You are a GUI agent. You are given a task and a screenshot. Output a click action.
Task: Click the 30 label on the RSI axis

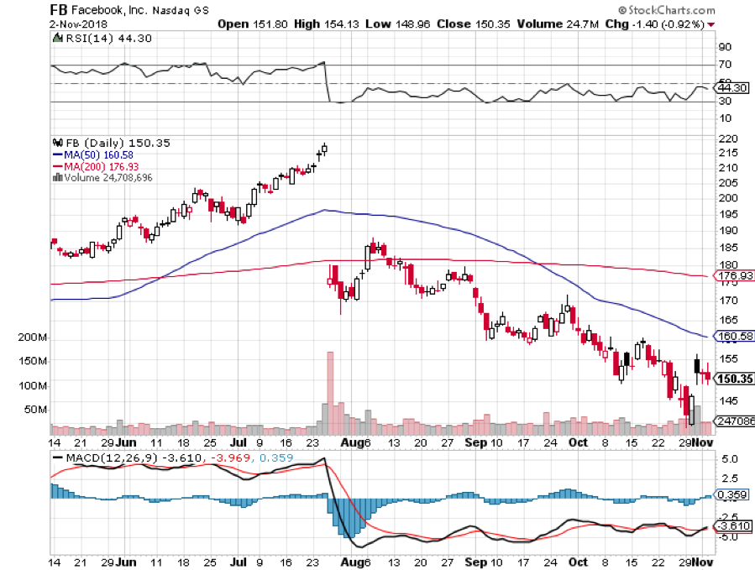click(725, 101)
